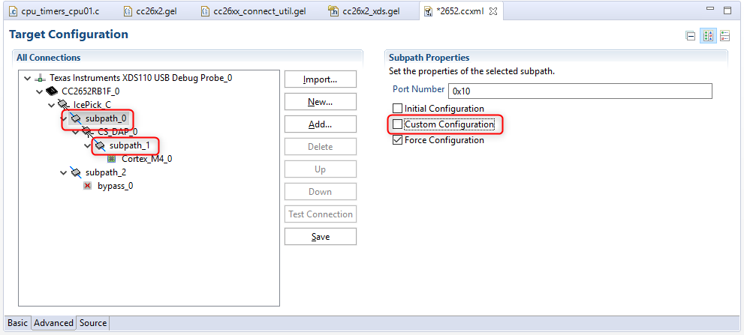Click the Cortex_M4_0 CPU icon
The image size is (744, 335).
tap(112, 159)
